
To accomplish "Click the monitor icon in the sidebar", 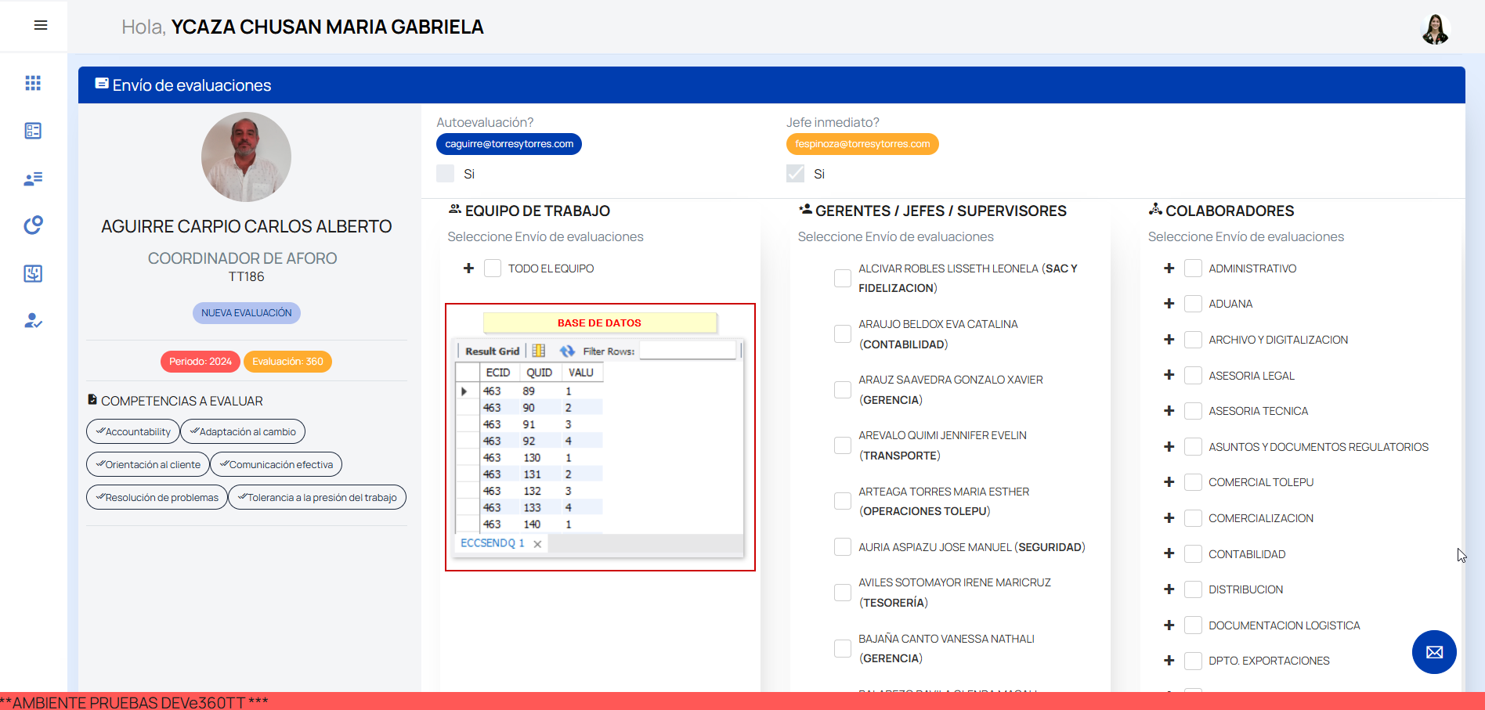I will tap(33, 273).
